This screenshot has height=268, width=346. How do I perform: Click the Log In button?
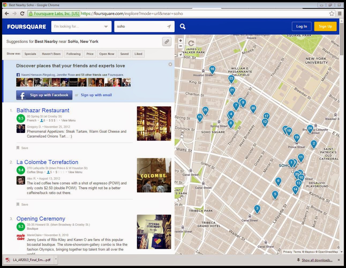[302, 26]
